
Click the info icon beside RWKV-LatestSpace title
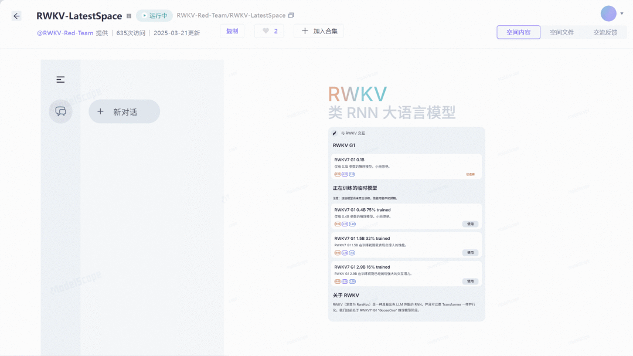tap(129, 16)
